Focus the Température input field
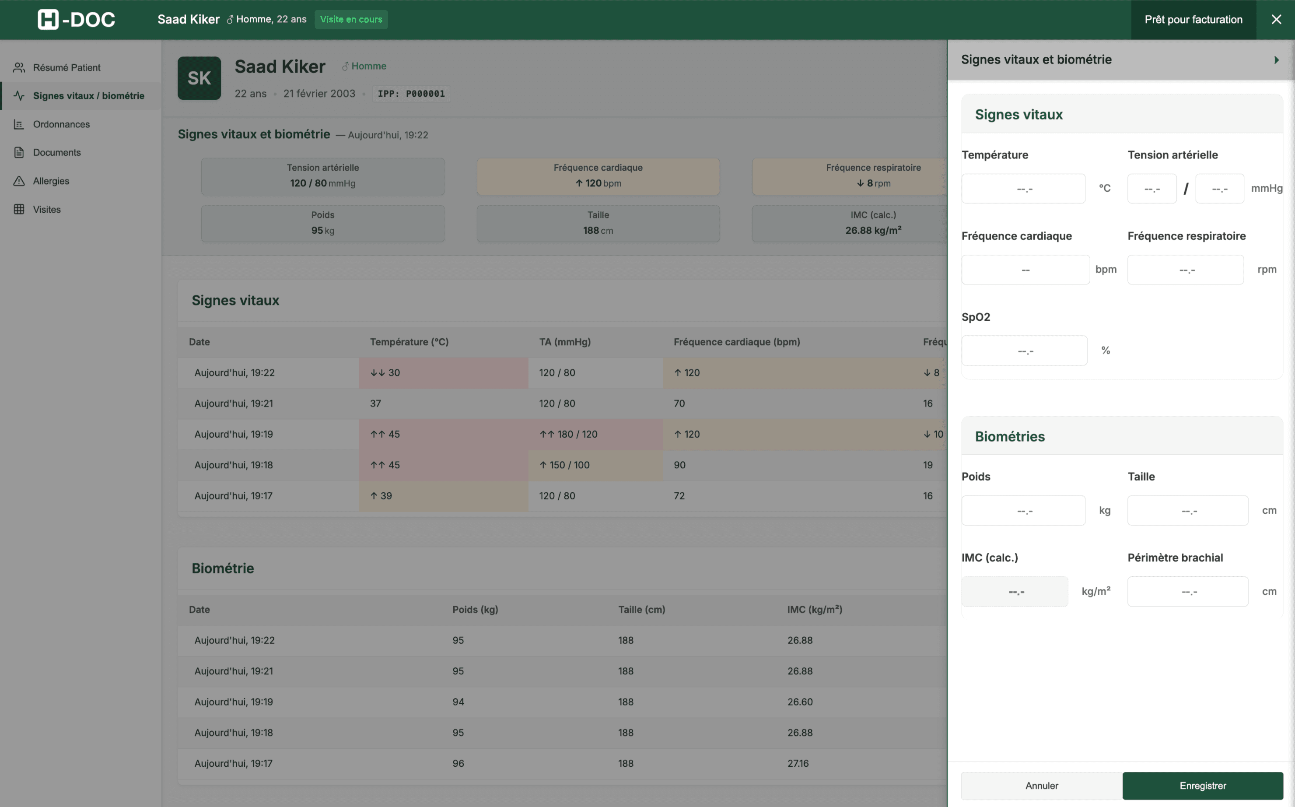 1023,189
